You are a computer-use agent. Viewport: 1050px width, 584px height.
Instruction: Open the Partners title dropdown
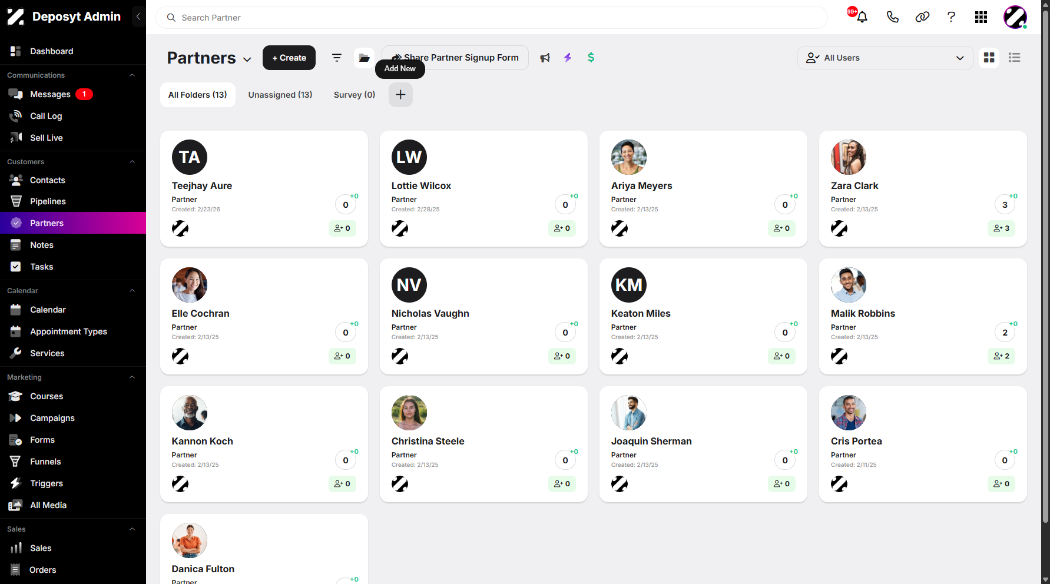click(247, 59)
